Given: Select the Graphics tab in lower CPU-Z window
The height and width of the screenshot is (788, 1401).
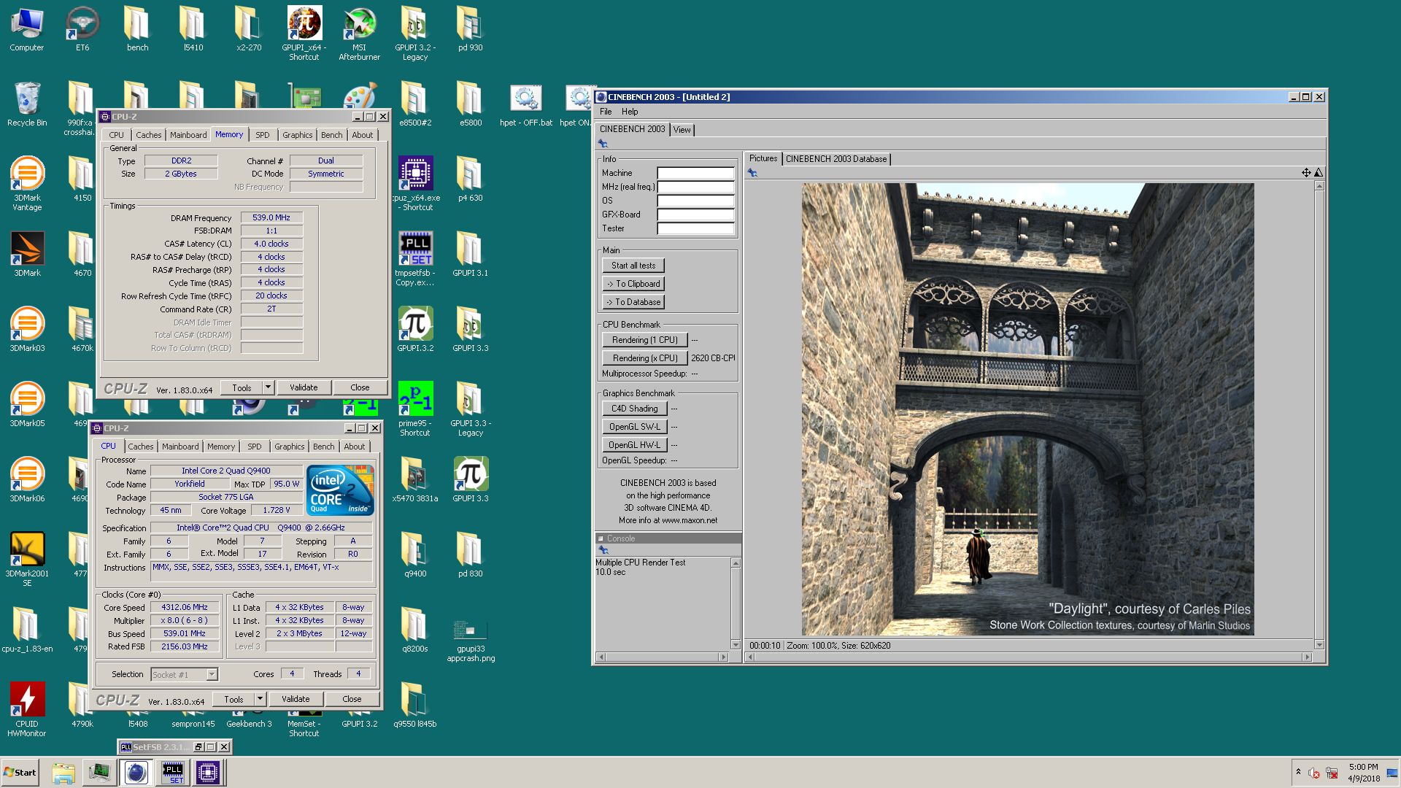Looking at the screenshot, I should [290, 447].
